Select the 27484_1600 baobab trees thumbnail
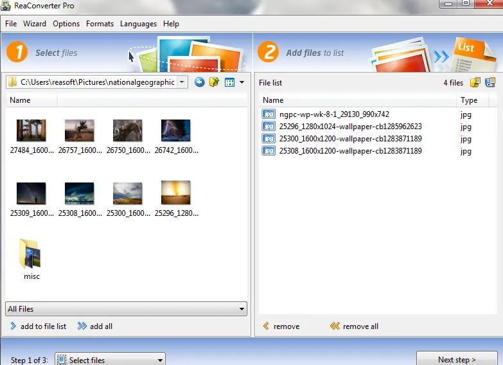 point(31,130)
